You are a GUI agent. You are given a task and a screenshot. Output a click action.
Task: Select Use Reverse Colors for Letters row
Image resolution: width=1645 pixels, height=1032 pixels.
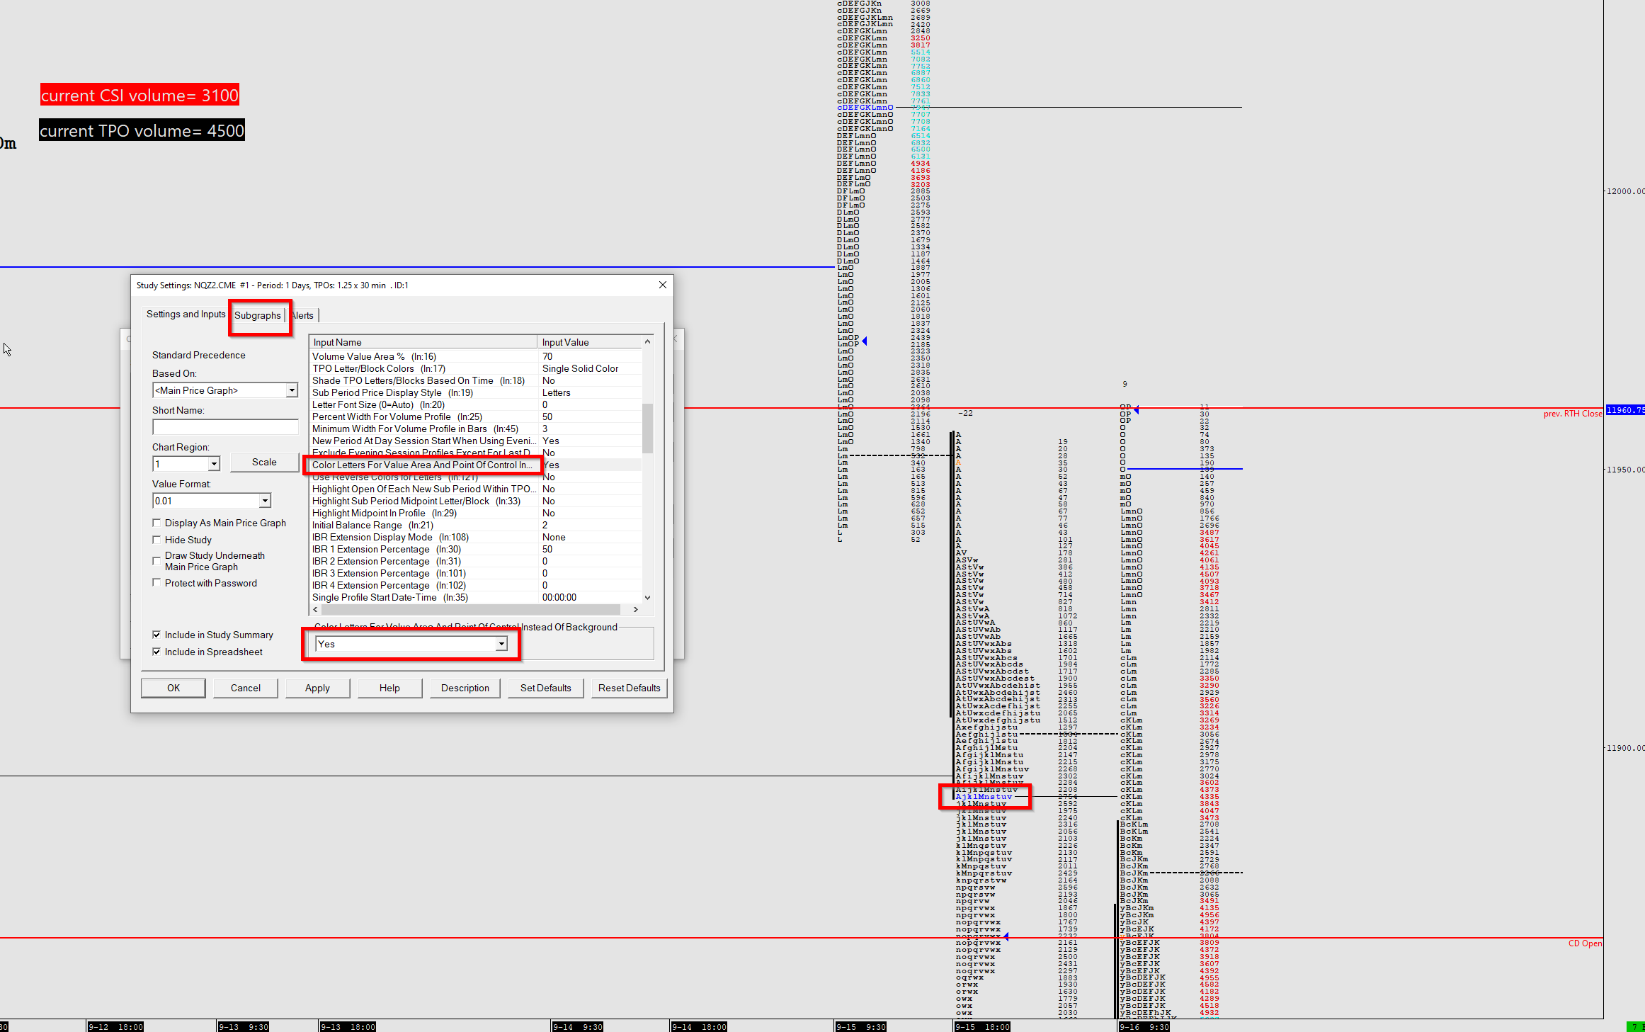click(476, 477)
